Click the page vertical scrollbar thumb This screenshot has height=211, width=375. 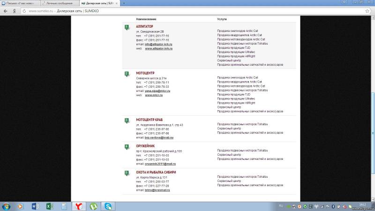pos(373,133)
